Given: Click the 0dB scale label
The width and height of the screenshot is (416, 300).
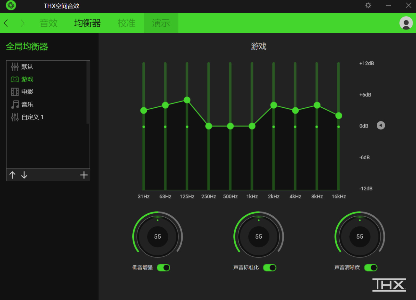Looking at the screenshot, I should click(x=364, y=126).
